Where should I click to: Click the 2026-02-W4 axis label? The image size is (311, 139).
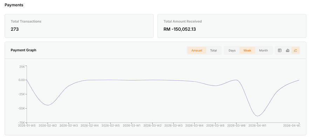coord(89,125)
